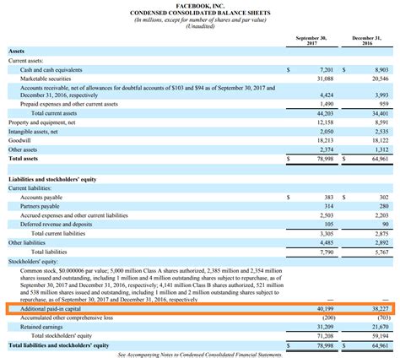
Task: Click total current liabilities value 3,305
Action: click(327, 234)
